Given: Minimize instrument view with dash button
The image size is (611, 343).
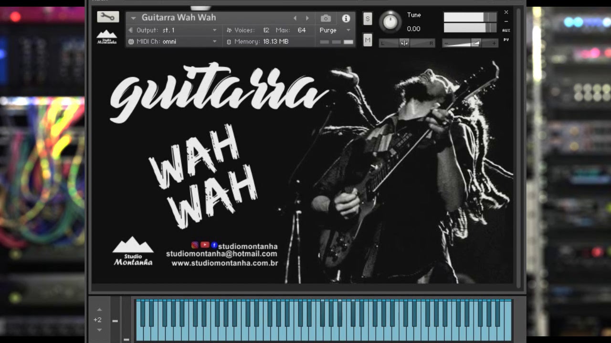Looking at the screenshot, I should coord(506,21).
